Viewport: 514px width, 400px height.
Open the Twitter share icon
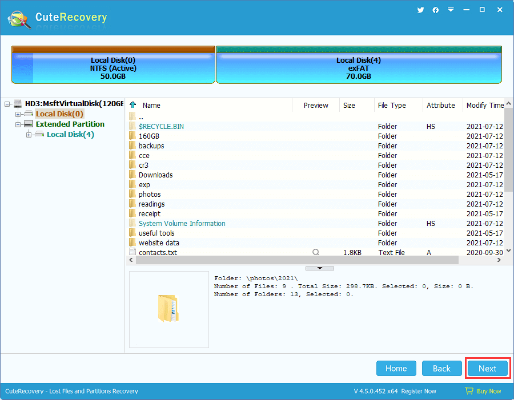click(420, 10)
